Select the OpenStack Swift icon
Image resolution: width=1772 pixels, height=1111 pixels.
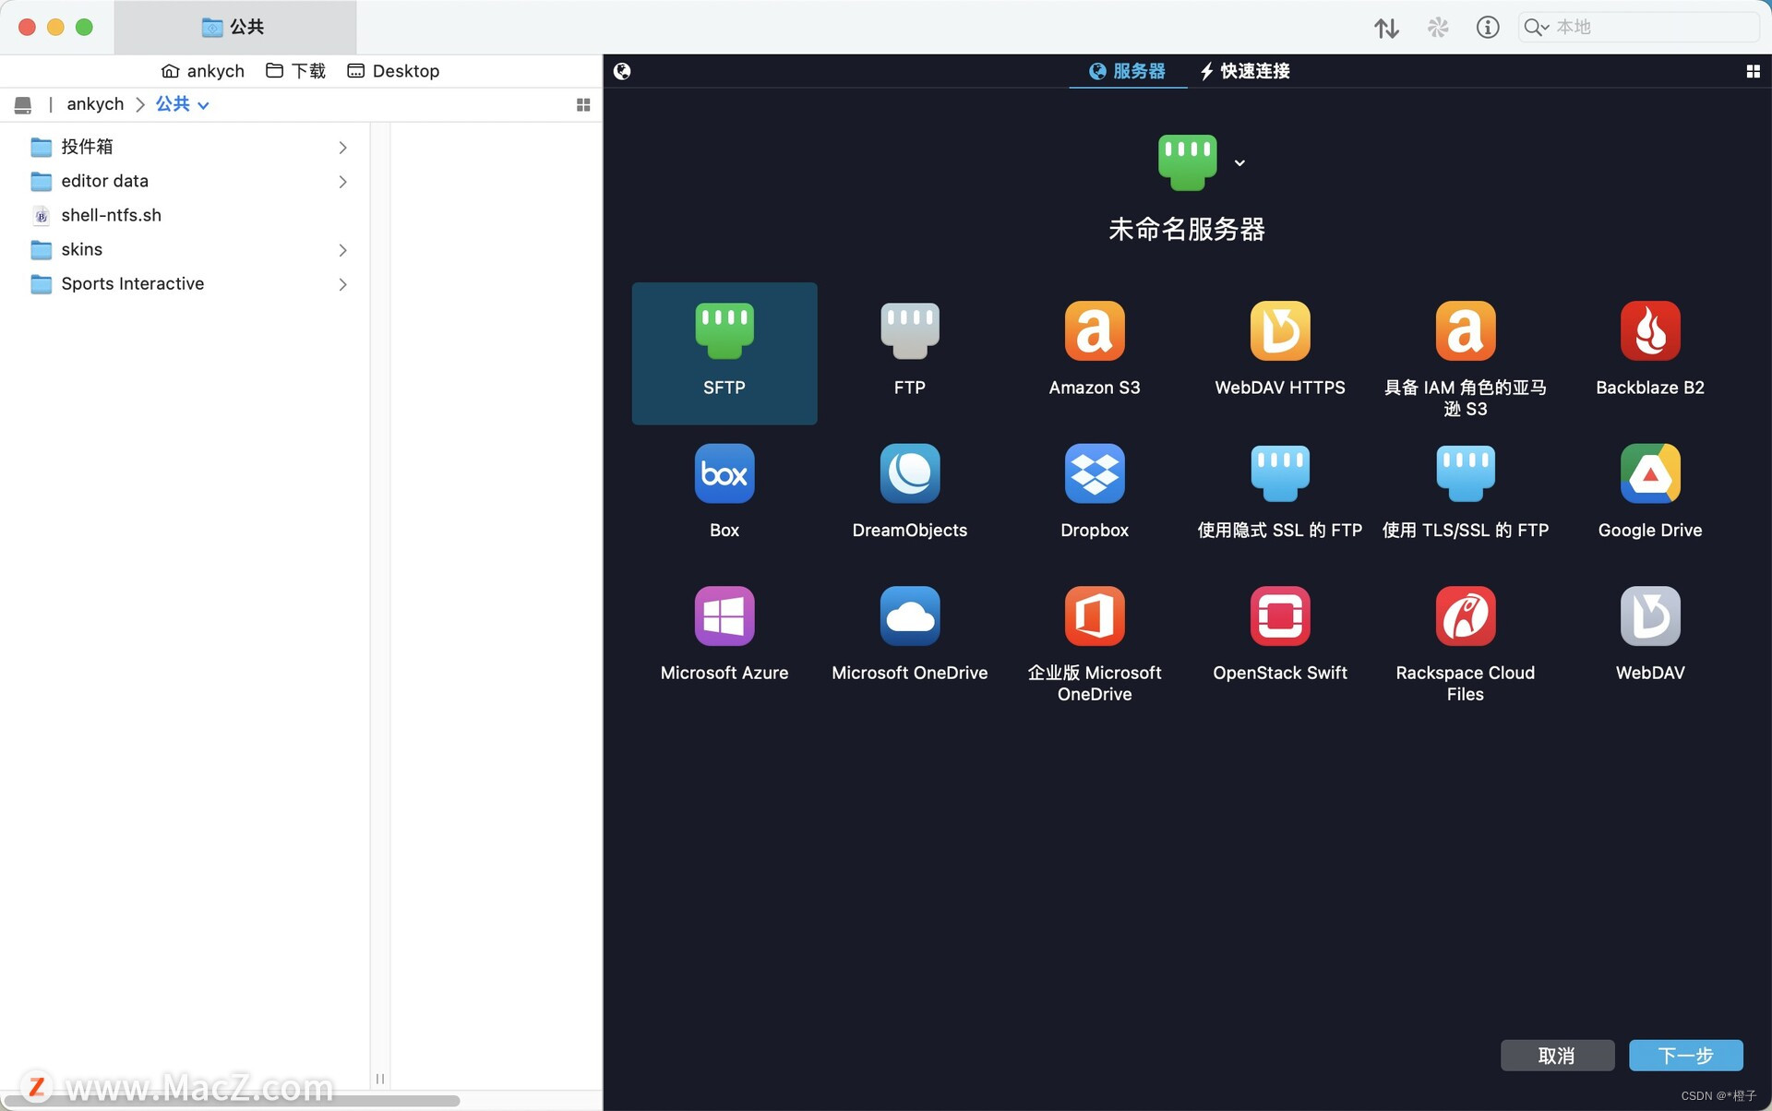point(1280,616)
